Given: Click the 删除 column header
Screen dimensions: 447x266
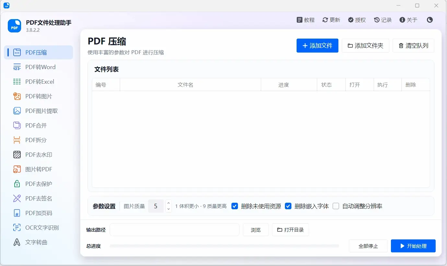Looking at the screenshot, I should point(416,85).
